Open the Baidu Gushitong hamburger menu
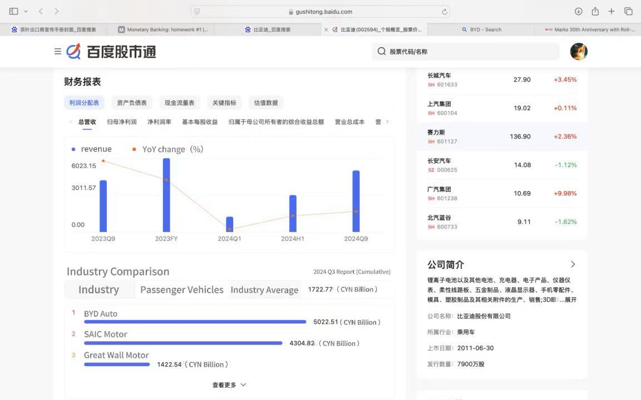Viewport: 641px width, 400px height. (57, 51)
